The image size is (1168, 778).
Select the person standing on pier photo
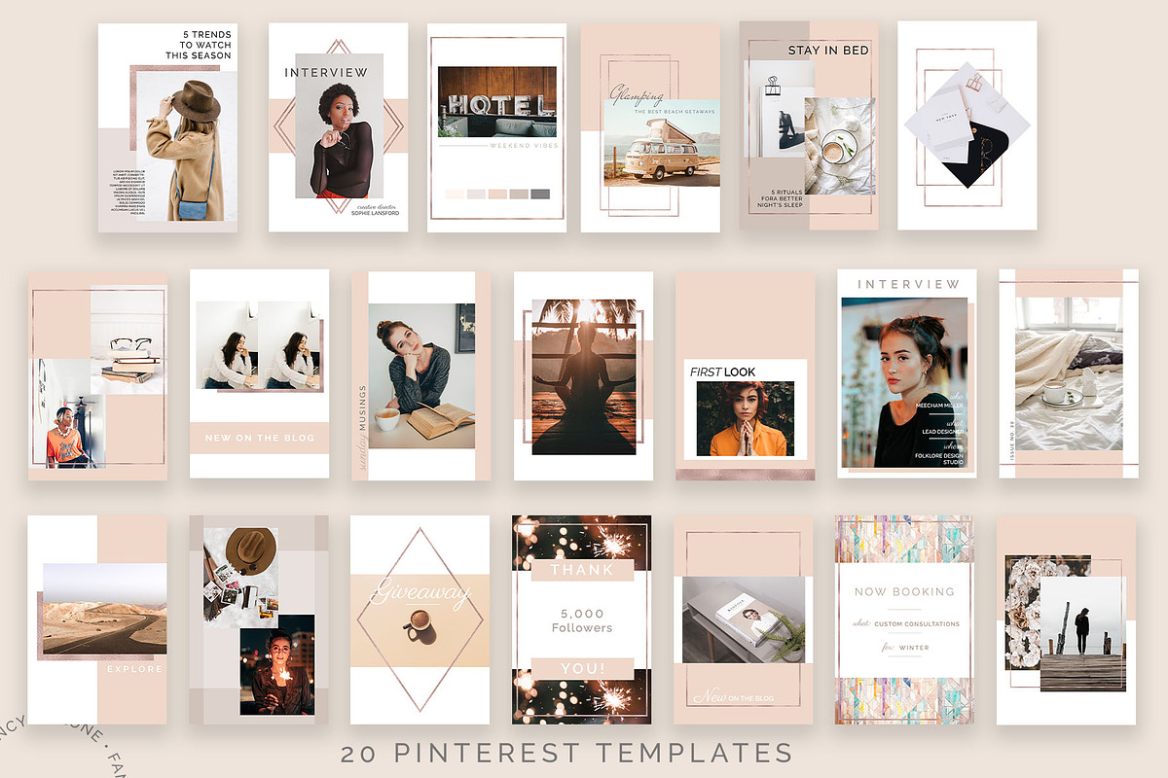(x=1082, y=634)
